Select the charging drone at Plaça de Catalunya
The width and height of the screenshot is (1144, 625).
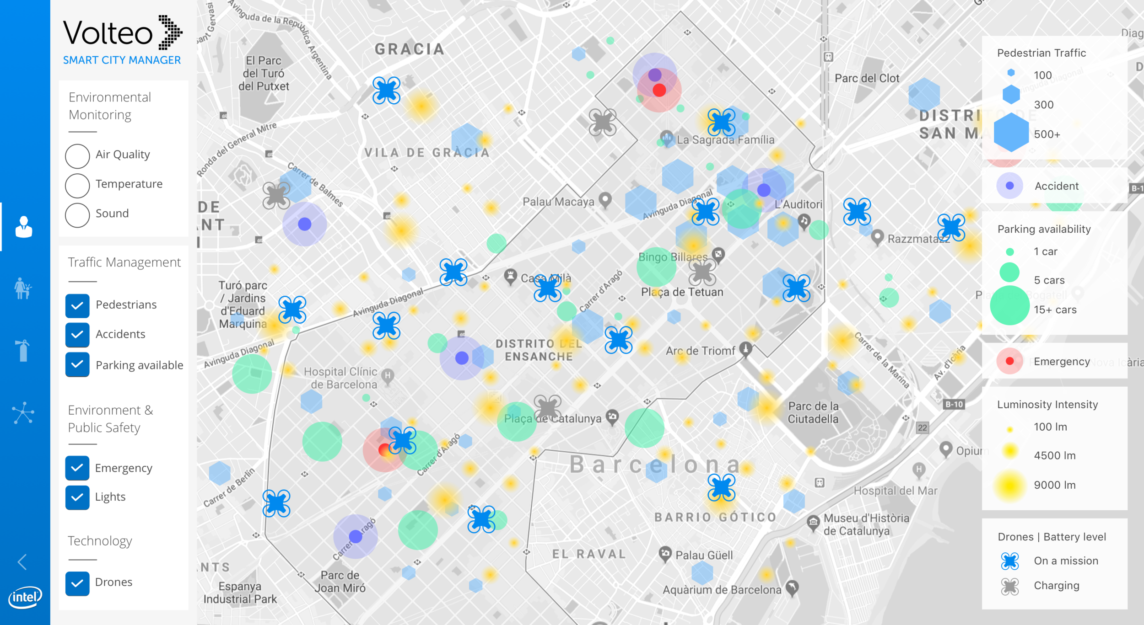point(548,408)
